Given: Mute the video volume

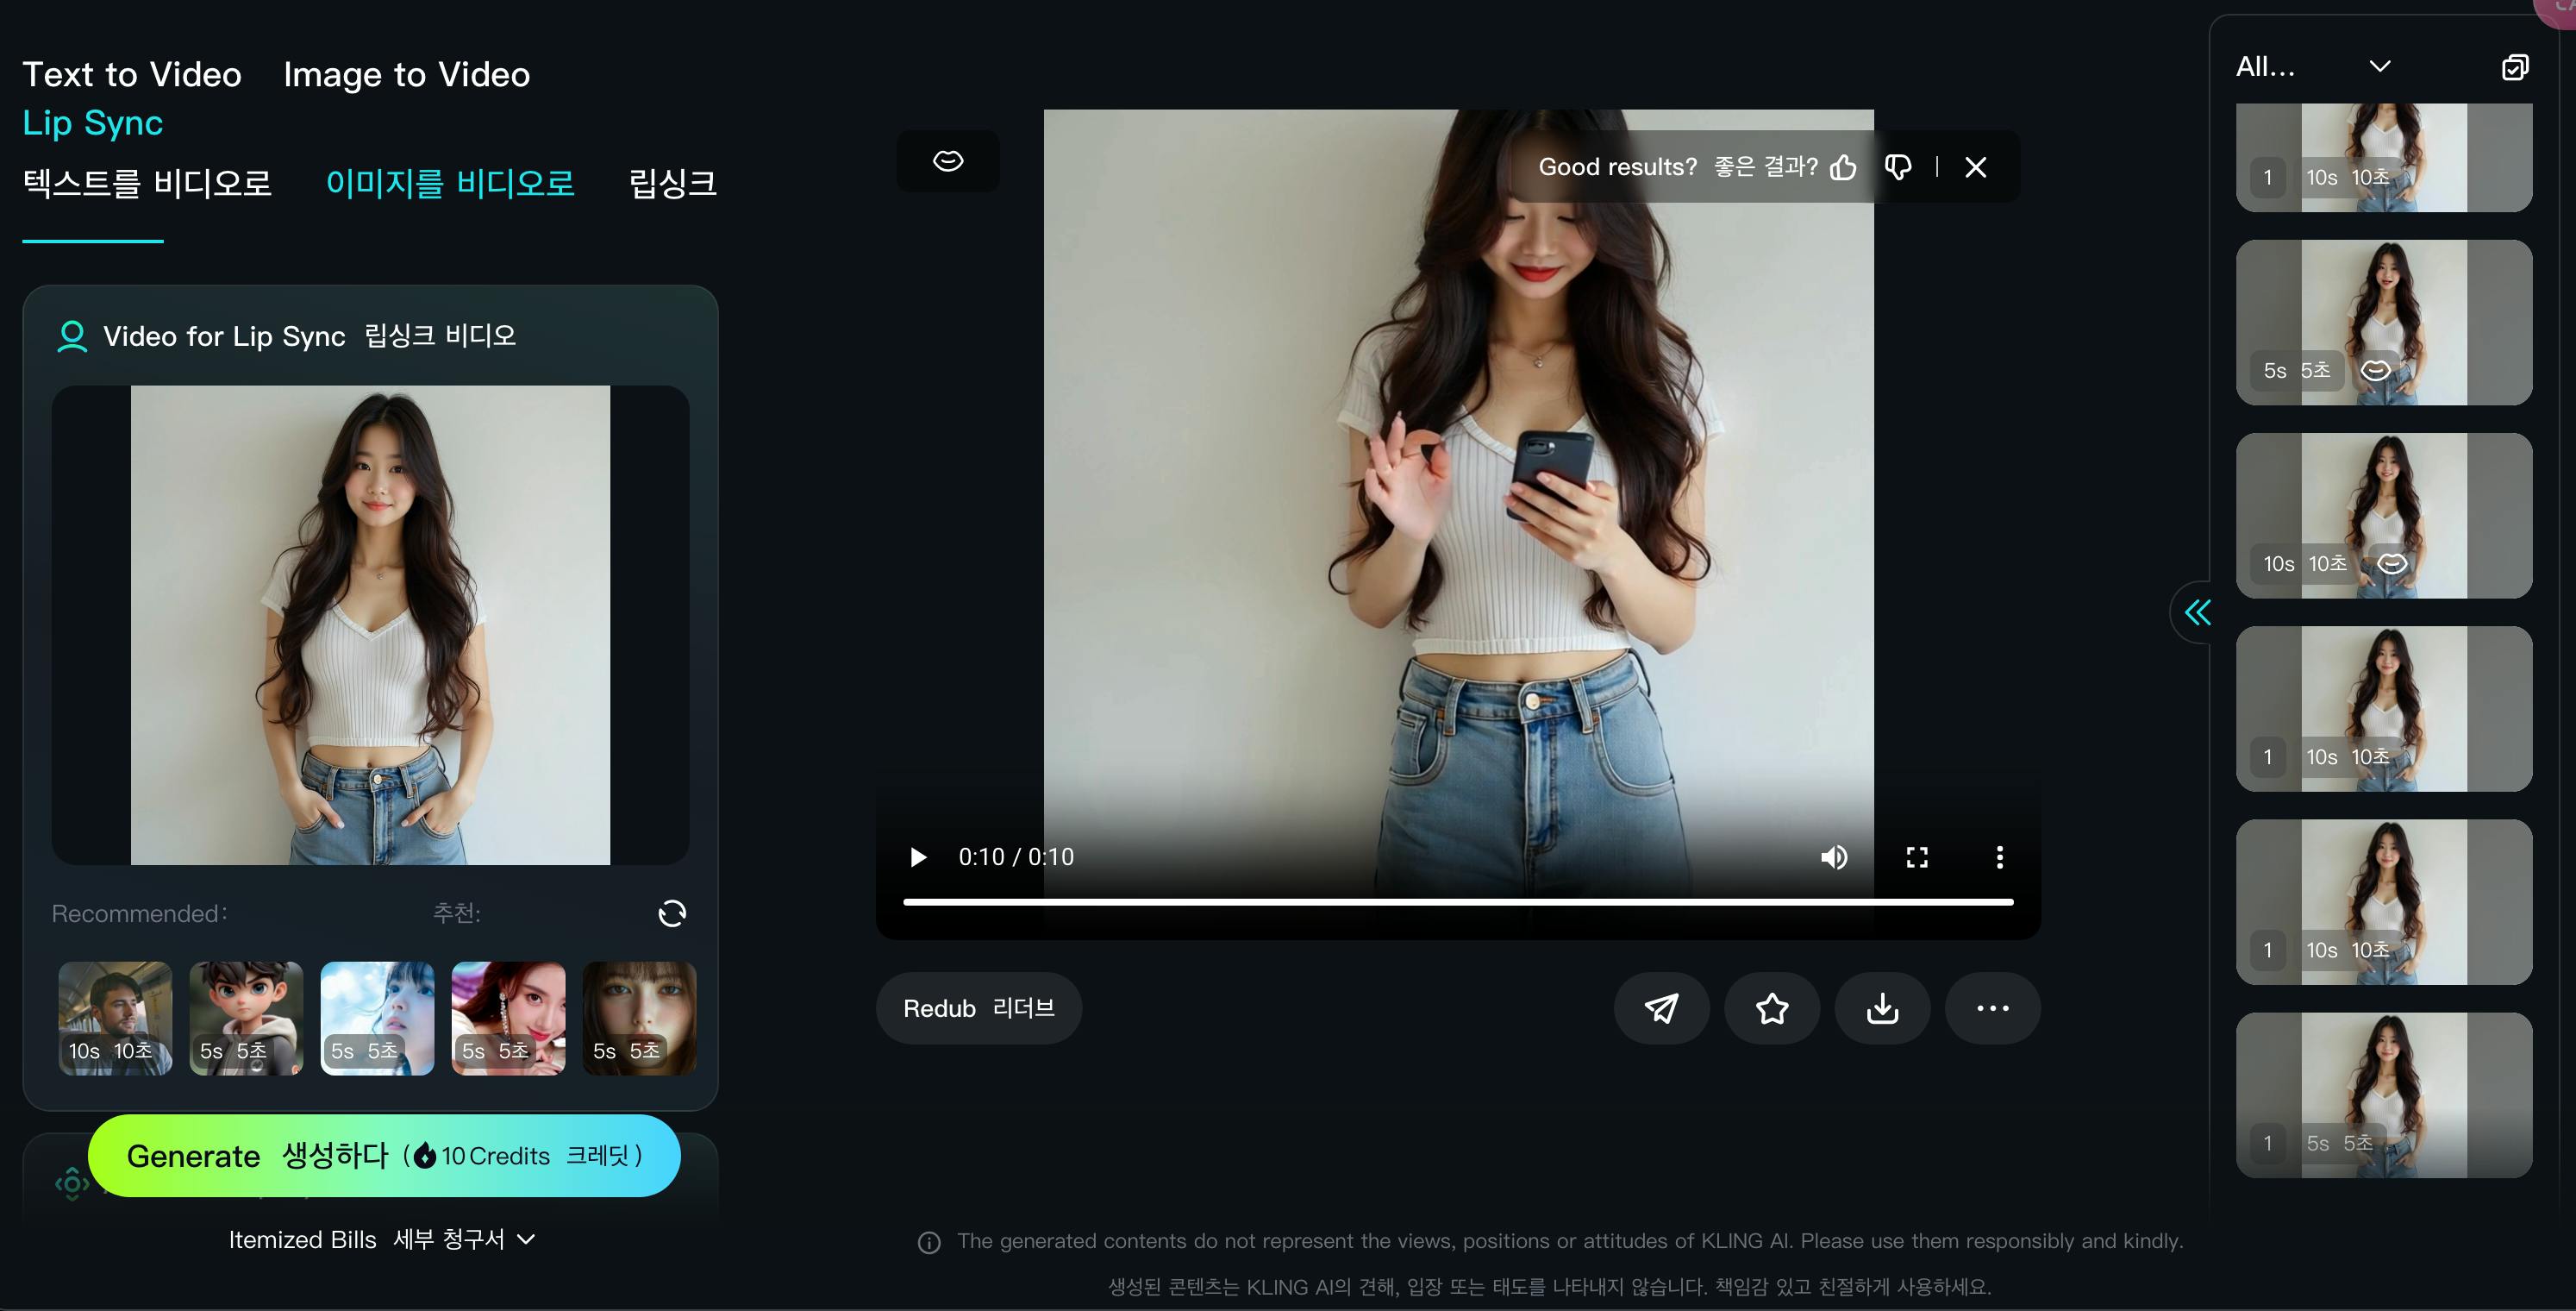Looking at the screenshot, I should click(1834, 856).
